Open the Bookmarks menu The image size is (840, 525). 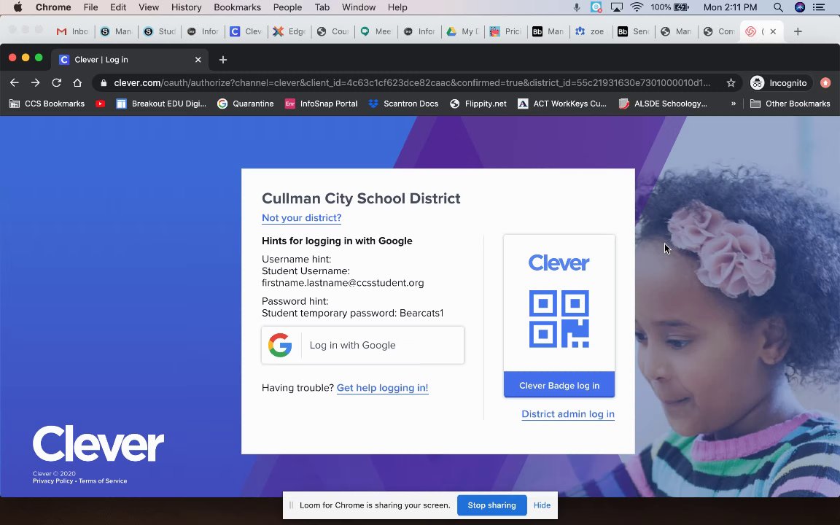click(x=237, y=7)
